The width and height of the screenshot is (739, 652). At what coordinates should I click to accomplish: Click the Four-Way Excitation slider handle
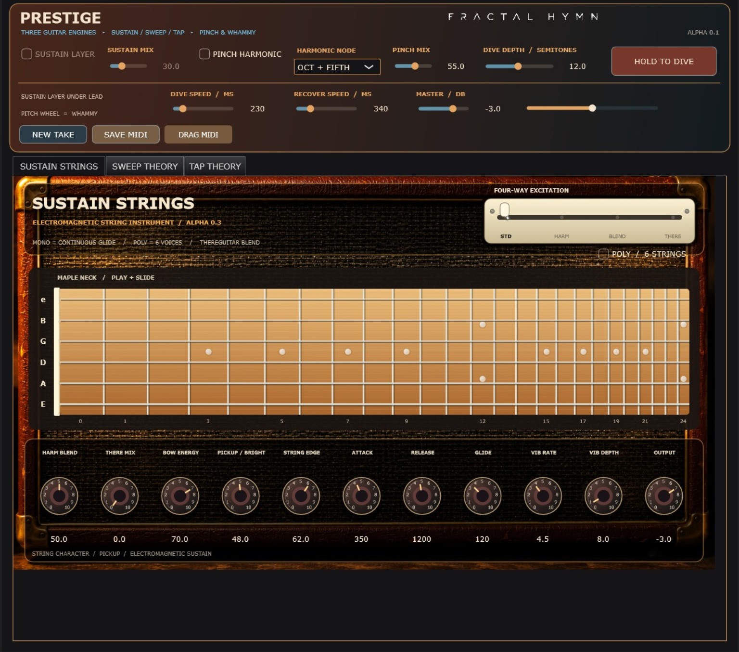[x=504, y=210]
